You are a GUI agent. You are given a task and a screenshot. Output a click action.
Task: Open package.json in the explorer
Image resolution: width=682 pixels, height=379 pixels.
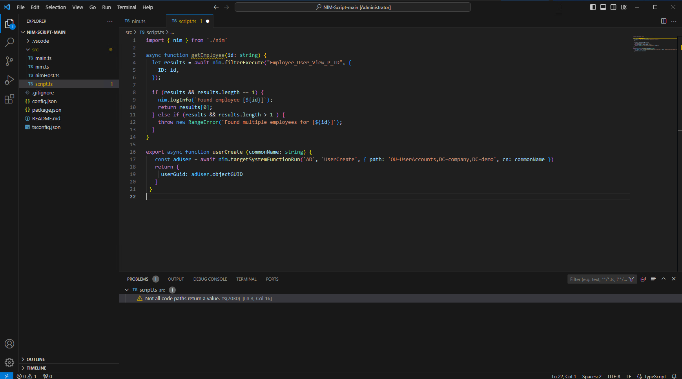[47, 110]
